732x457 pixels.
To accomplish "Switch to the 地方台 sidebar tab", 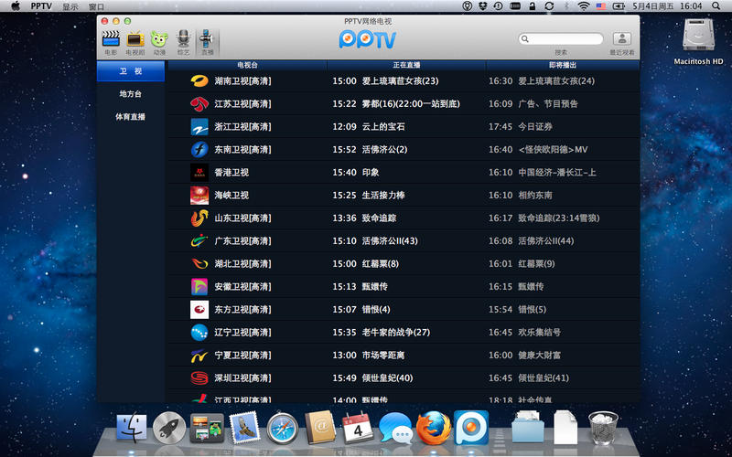I will point(130,94).
